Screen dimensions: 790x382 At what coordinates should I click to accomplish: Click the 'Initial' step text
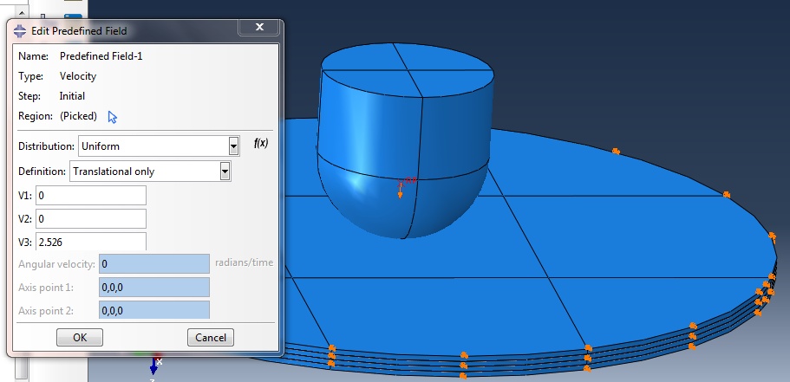click(x=72, y=96)
